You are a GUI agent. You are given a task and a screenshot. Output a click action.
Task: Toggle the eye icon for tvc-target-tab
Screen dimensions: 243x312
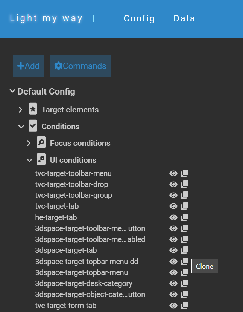tap(173, 206)
